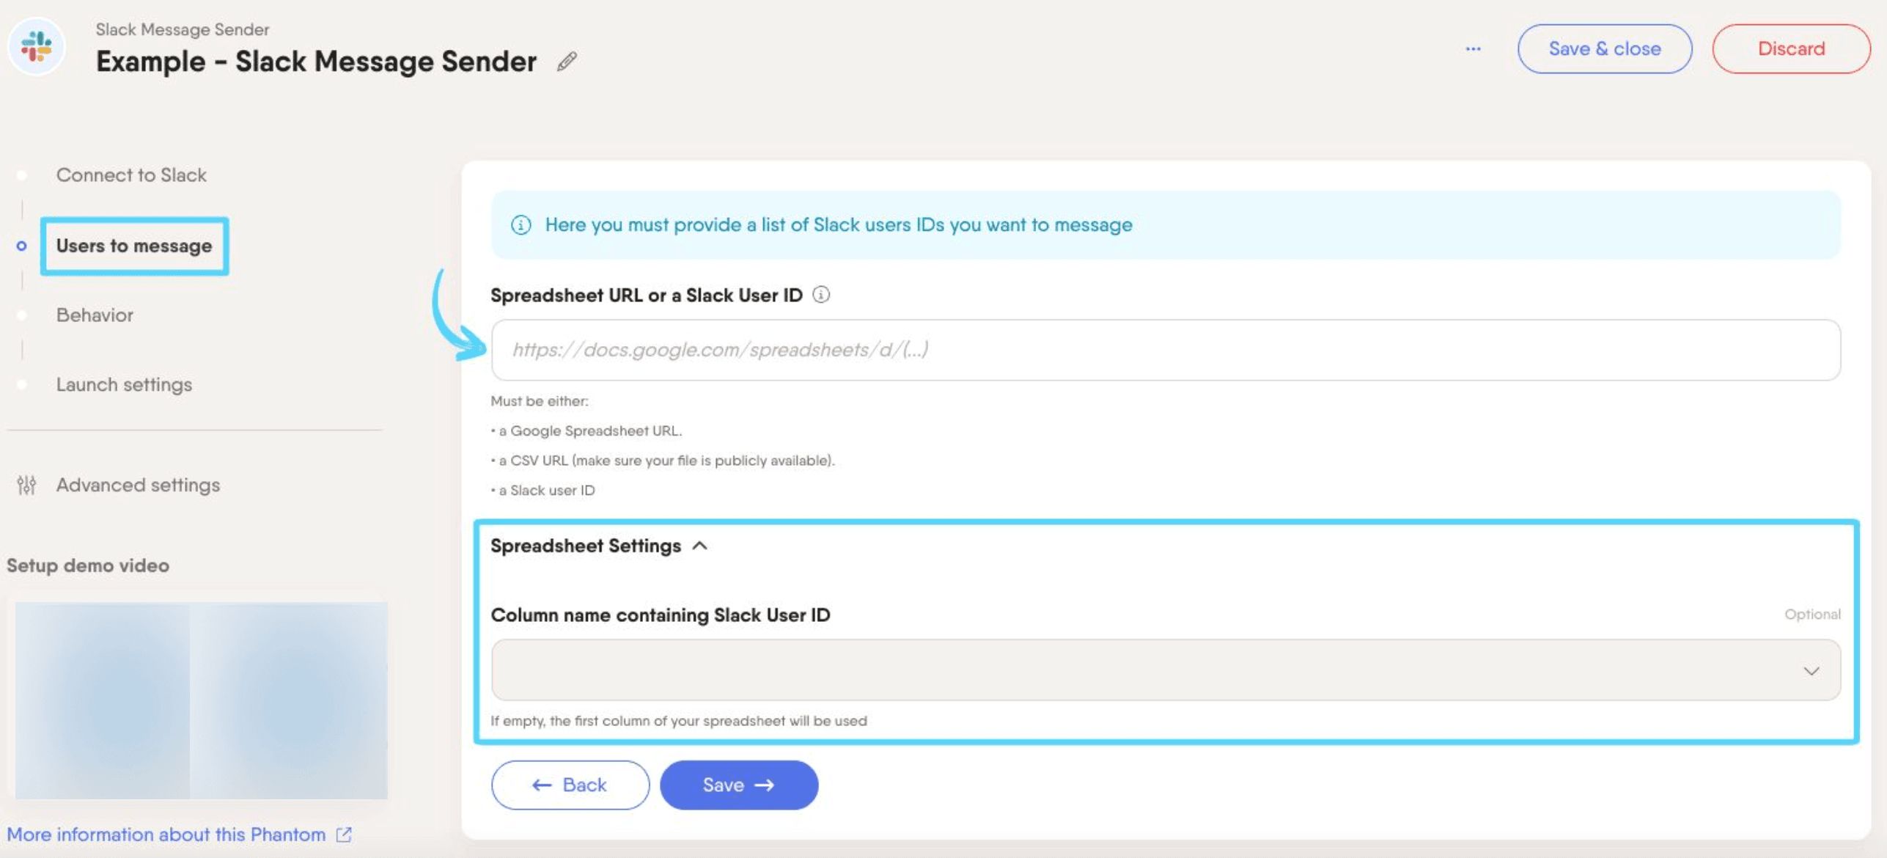Click 'a Google Spreadsheet URL.' hint text
The width and height of the screenshot is (1887, 858).
point(590,431)
